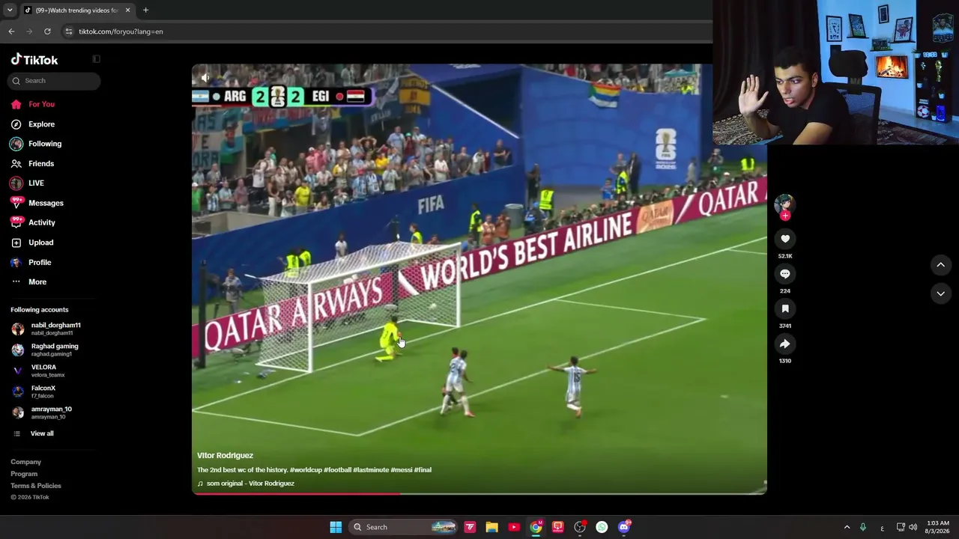Image resolution: width=959 pixels, height=539 pixels.
Task: Select the TikTok browser tab
Action: [x=77, y=10]
